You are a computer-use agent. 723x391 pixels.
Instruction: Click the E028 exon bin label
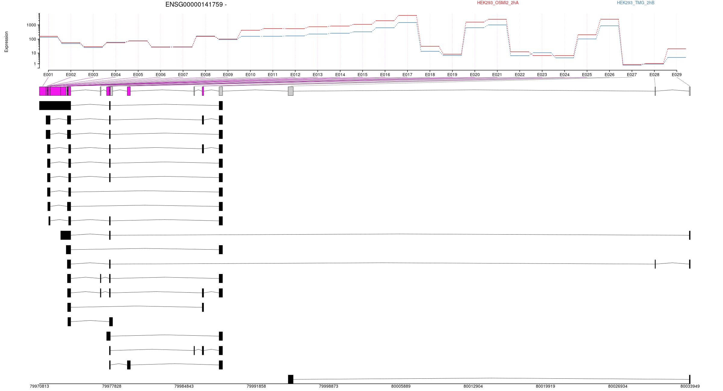click(x=654, y=75)
